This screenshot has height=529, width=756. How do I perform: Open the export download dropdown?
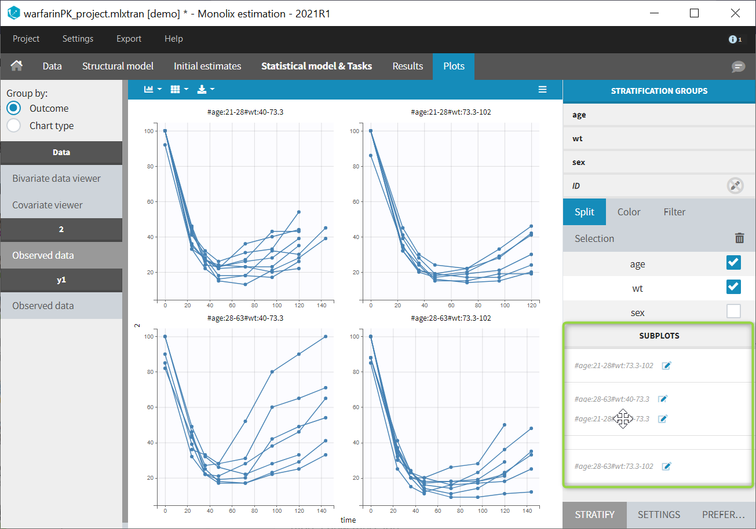pos(206,89)
